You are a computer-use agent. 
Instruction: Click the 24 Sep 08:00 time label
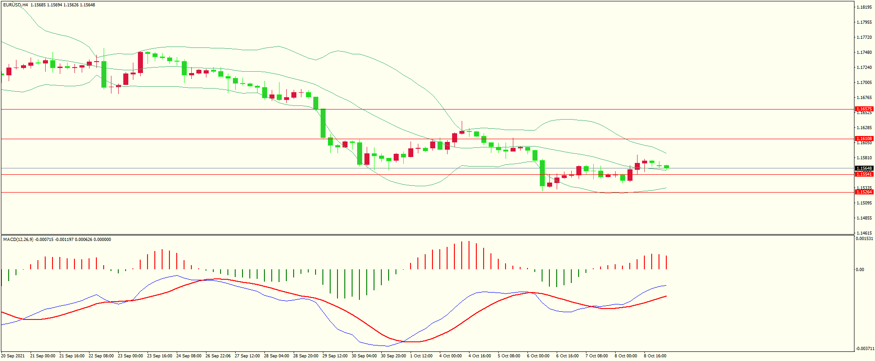pyautogui.click(x=189, y=356)
